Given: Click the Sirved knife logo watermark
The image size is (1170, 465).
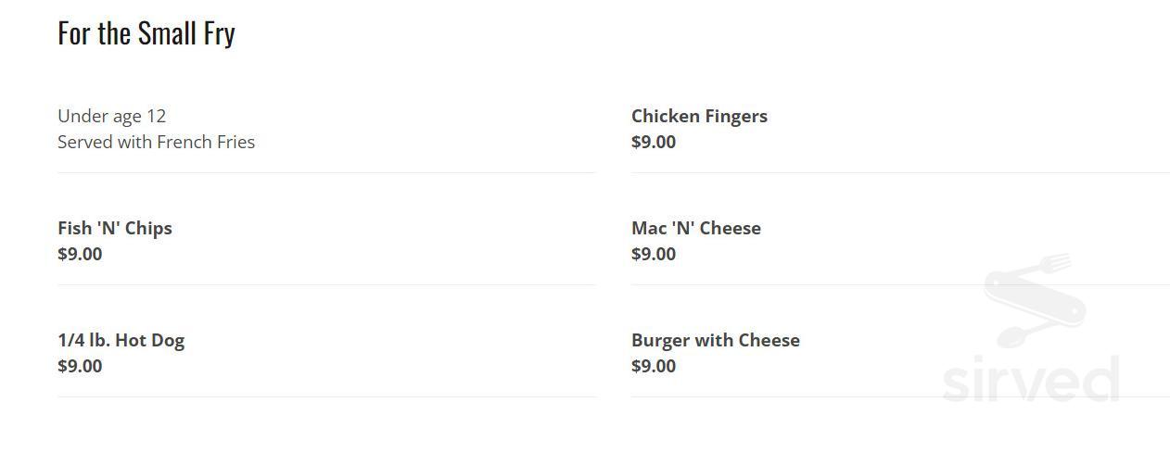Looking at the screenshot, I should 1033,299.
